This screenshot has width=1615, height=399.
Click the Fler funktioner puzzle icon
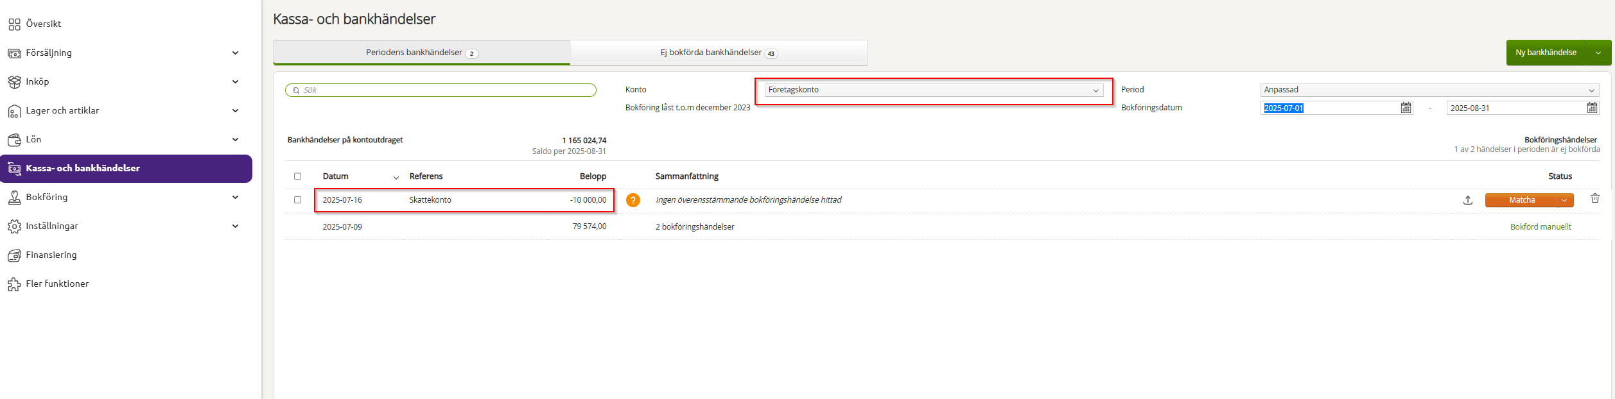[x=14, y=284]
